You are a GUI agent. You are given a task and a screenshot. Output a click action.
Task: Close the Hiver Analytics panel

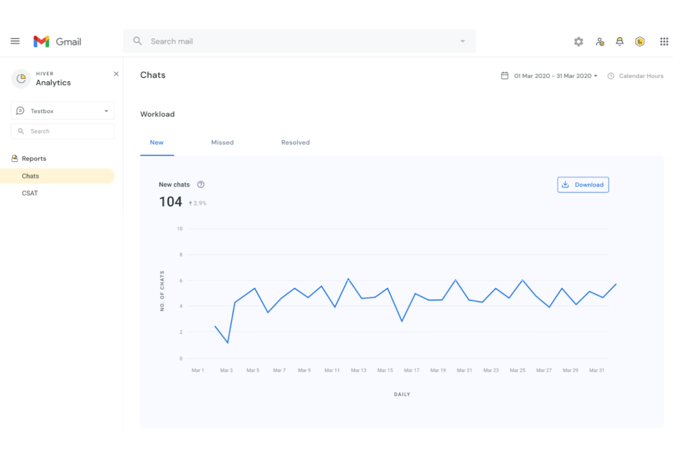pyautogui.click(x=116, y=74)
